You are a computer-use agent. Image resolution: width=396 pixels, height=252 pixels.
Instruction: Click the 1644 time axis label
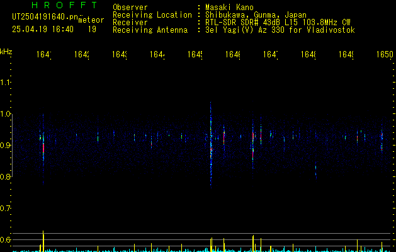click(157, 54)
